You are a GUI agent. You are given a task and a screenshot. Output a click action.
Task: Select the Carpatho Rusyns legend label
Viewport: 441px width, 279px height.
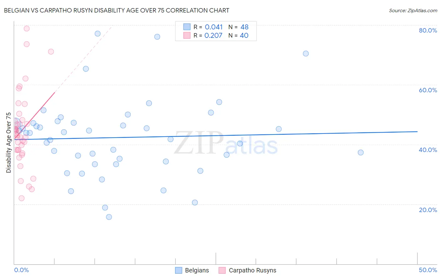[252, 270]
